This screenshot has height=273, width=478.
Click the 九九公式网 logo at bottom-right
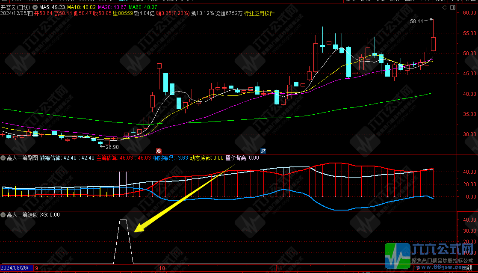pyautogui.click(x=430, y=255)
